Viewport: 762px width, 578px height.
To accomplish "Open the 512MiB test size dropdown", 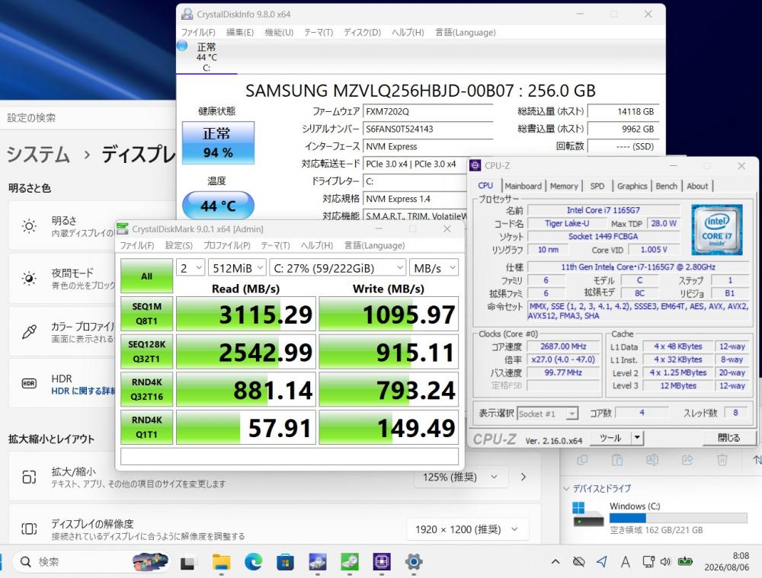I will click(x=237, y=267).
